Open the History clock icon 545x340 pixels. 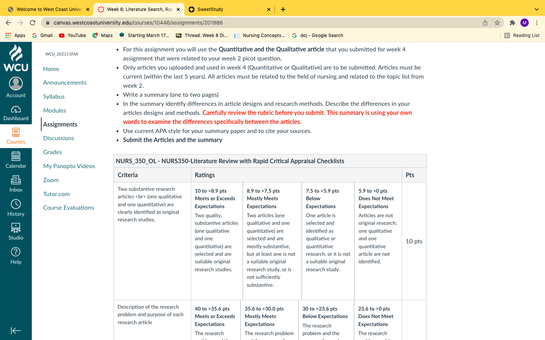(x=16, y=204)
